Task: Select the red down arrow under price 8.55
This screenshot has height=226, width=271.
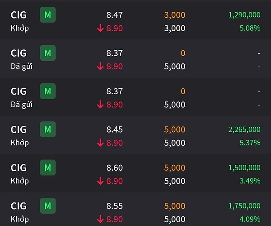Action: pos(100,219)
